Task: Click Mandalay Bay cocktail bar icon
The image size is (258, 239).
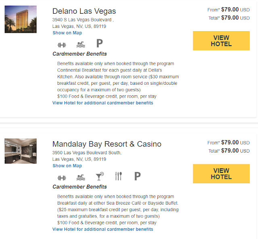Action: pos(99,176)
